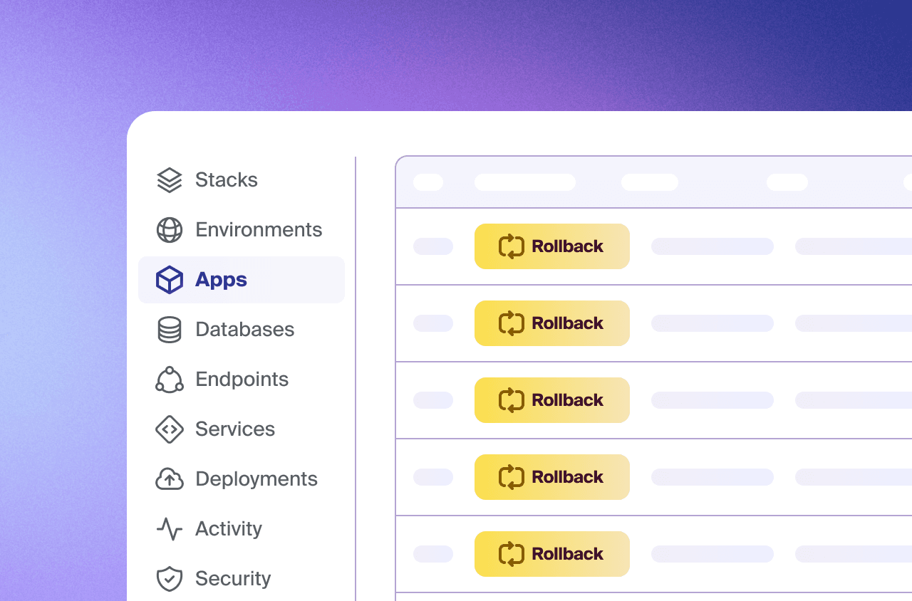Click Rollback in the fifth row
The height and width of the screenshot is (601, 912).
(x=552, y=554)
